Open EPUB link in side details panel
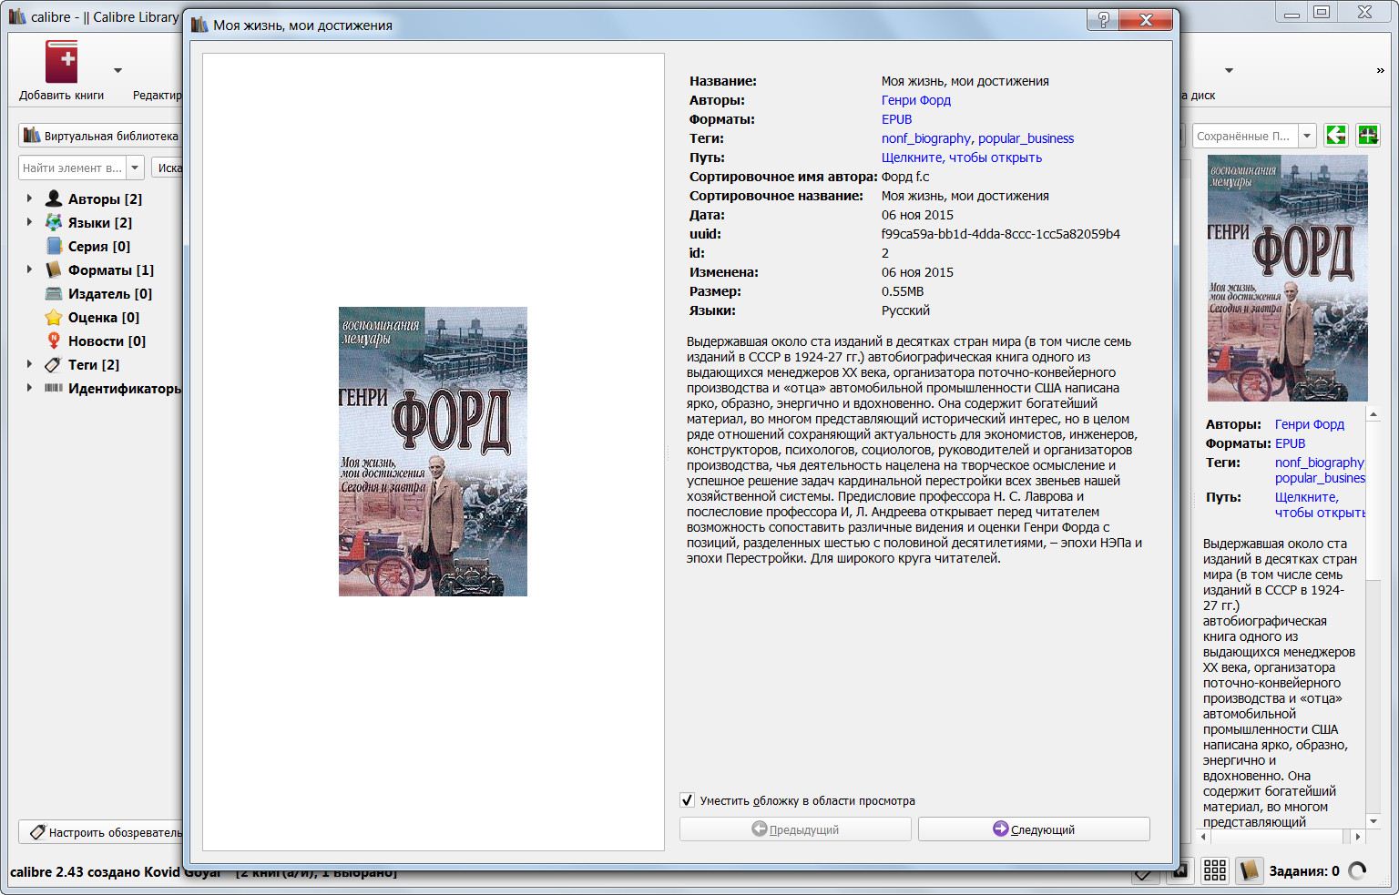Image resolution: width=1399 pixels, height=895 pixels. [1290, 443]
